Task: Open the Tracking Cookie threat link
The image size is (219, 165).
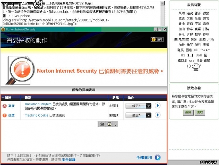Action: coord(37,115)
